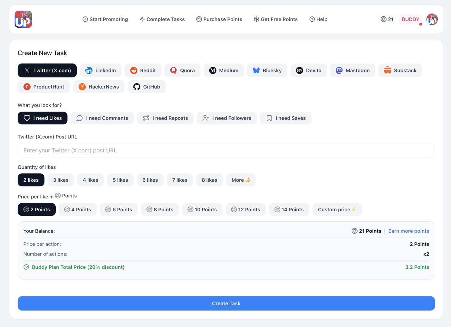Choose the Medium platform

point(224,71)
